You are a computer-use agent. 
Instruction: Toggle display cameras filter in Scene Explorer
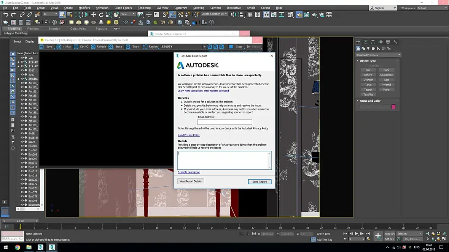pos(13,70)
